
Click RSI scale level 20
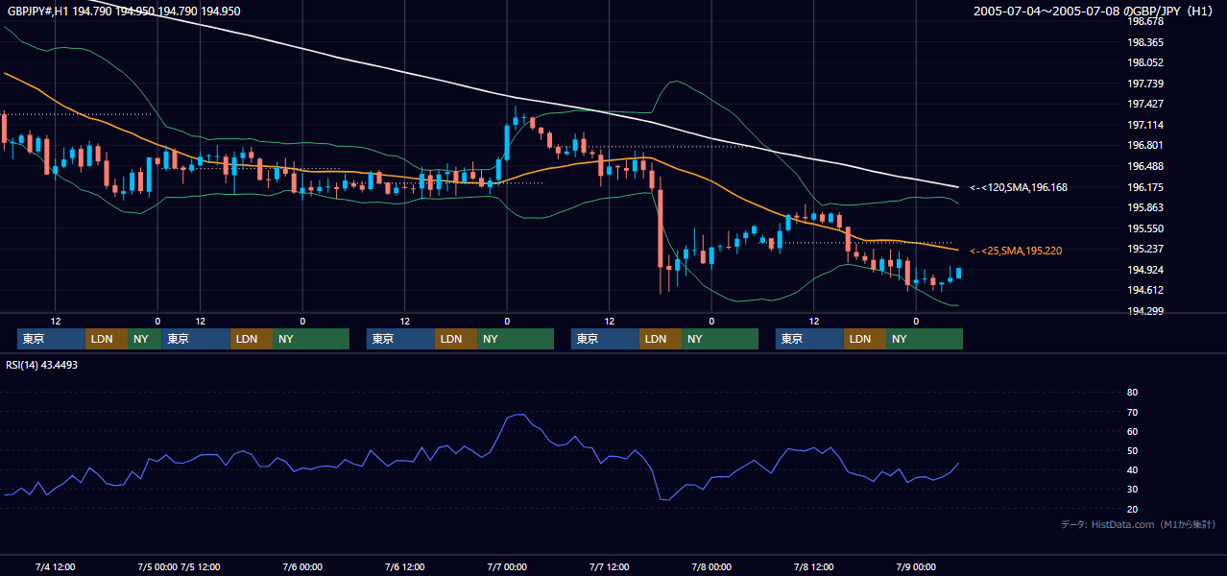[1132, 509]
